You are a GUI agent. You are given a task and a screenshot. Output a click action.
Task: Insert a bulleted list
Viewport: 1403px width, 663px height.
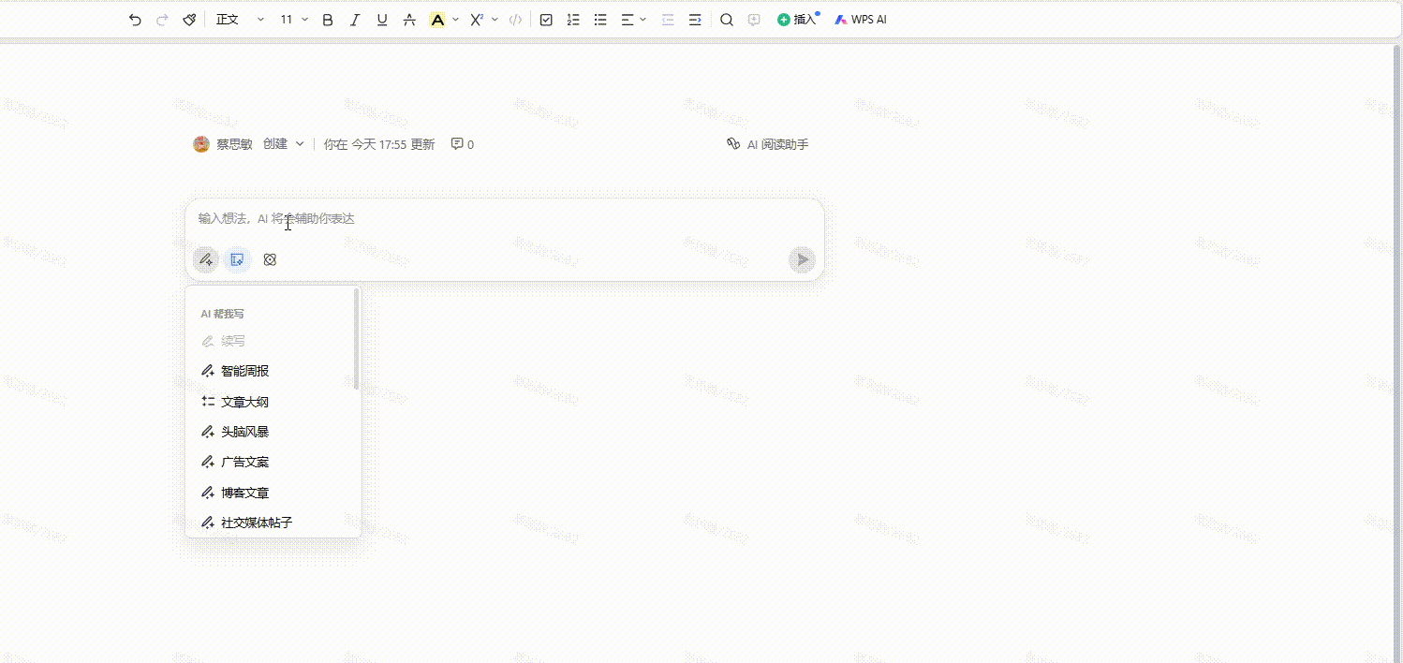(600, 20)
